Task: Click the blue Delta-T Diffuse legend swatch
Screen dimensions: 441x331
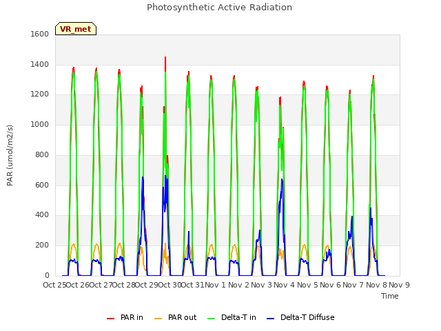Action: click(271, 319)
